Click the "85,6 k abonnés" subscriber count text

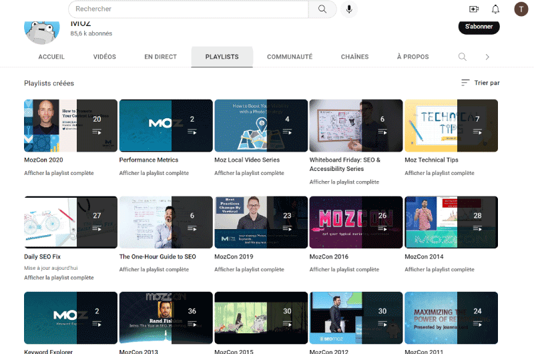[91, 33]
